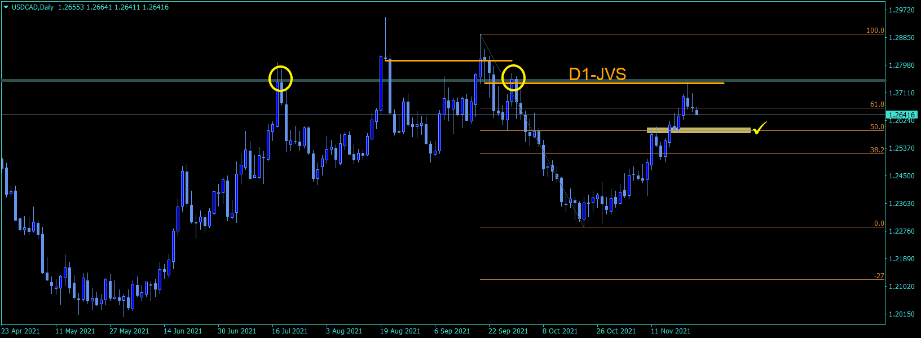
Task: Select the Fibonacci 0.0 level label
Action: (879, 223)
